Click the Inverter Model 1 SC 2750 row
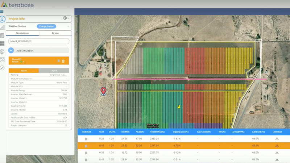The image size is (290, 163). point(39,98)
